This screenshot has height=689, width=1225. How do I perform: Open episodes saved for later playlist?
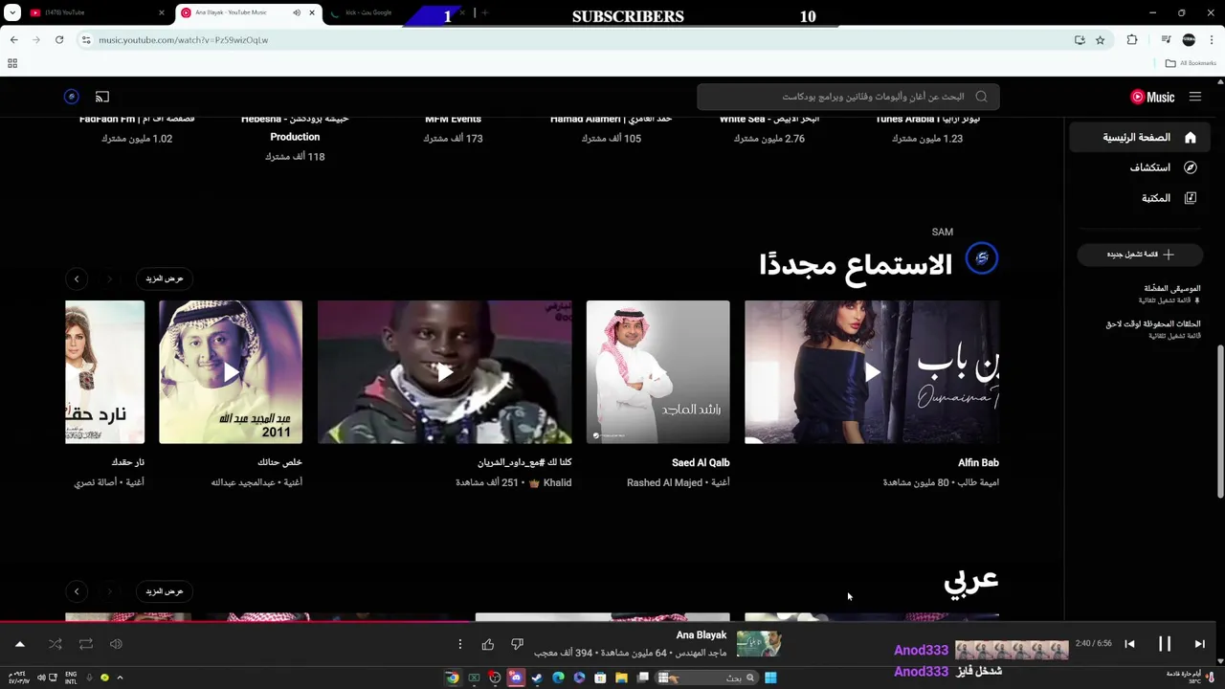pyautogui.click(x=1152, y=329)
